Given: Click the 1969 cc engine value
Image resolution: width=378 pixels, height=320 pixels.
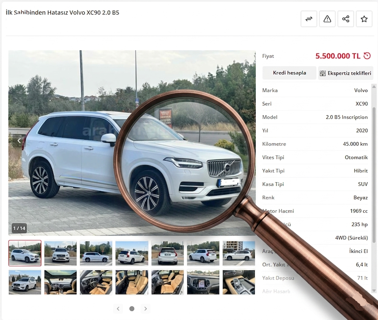Looking at the screenshot, I should (359, 211).
